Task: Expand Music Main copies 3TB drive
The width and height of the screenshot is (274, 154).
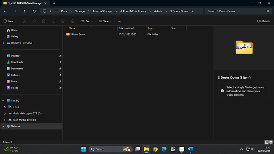Action: click(5, 114)
